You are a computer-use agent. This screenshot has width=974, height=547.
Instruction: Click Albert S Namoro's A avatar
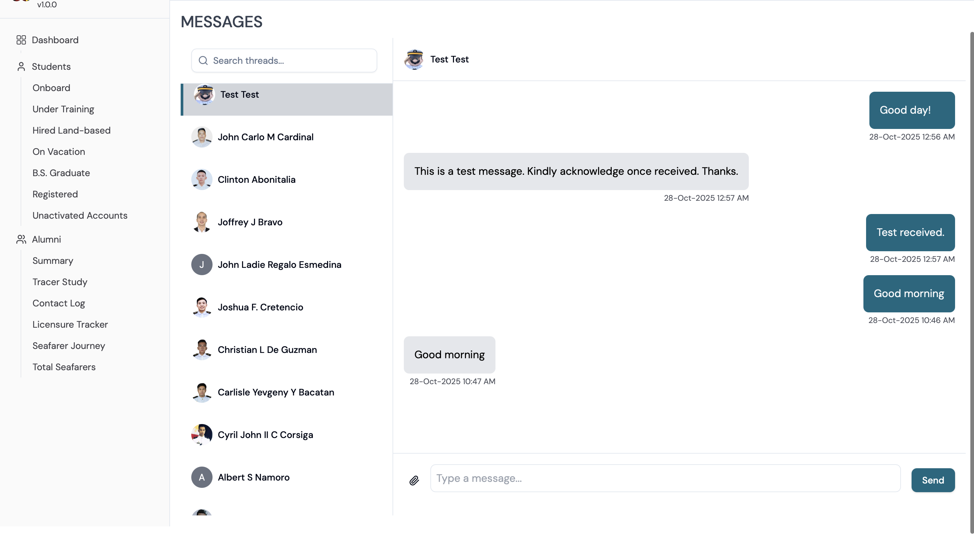[x=202, y=478]
